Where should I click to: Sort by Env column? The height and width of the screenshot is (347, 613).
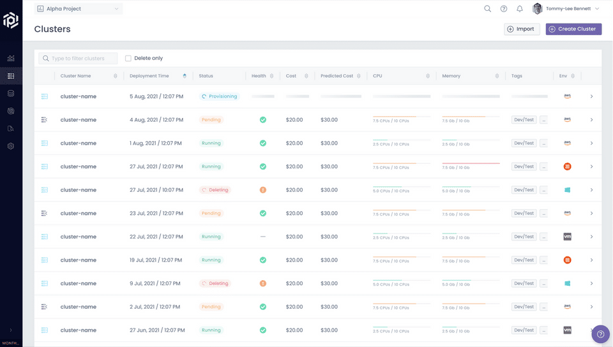coord(573,76)
